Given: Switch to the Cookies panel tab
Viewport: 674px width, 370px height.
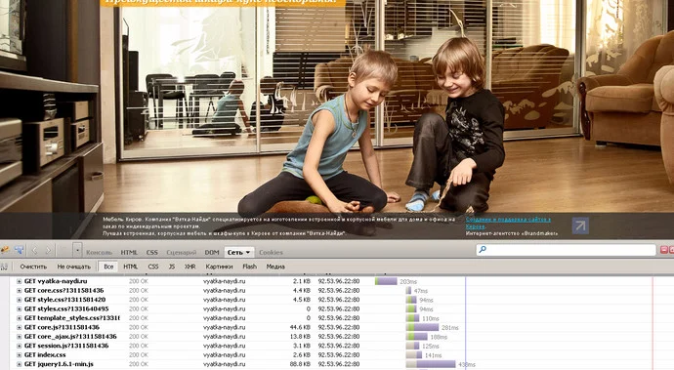Looking at the screenshot, I should click(x=271, y=252).
